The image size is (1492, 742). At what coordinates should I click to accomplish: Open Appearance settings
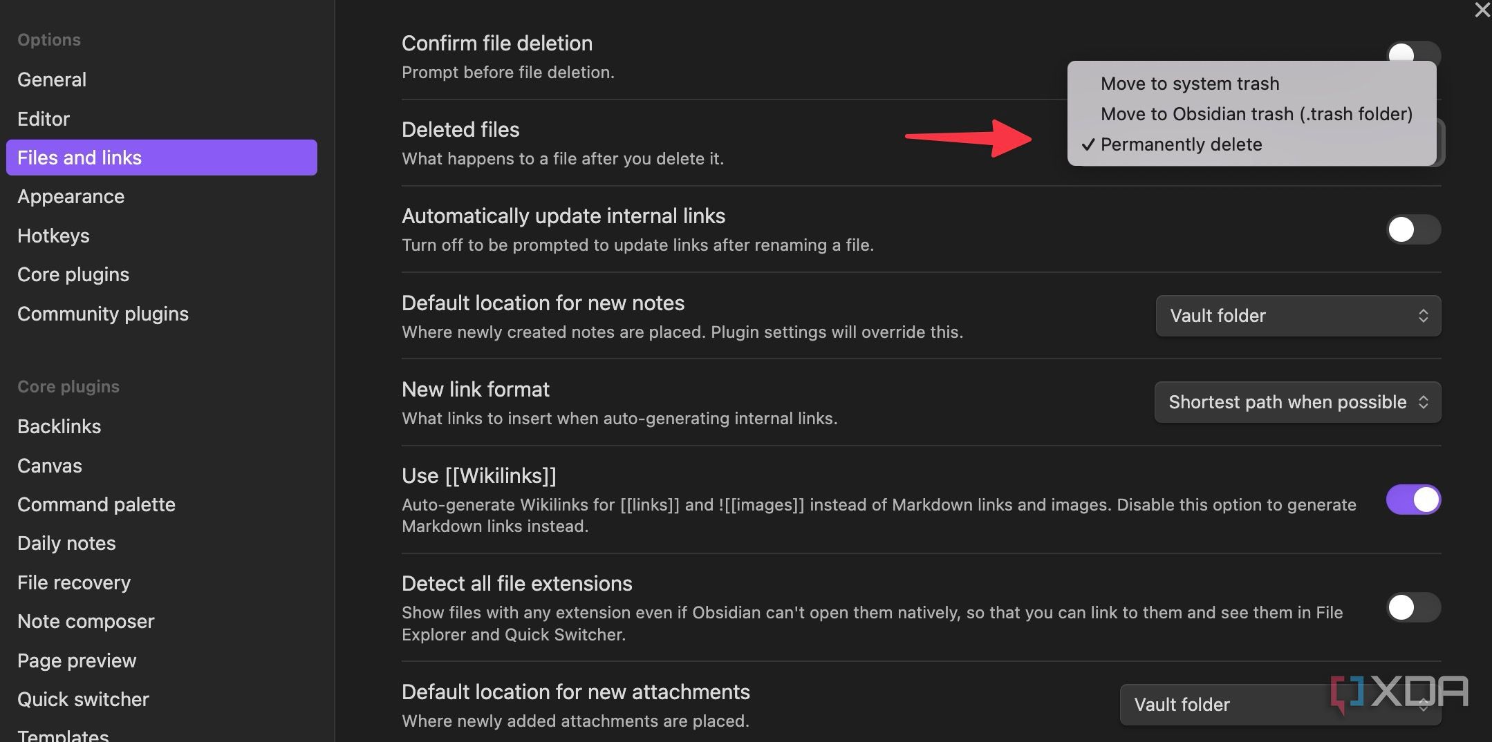71,196
